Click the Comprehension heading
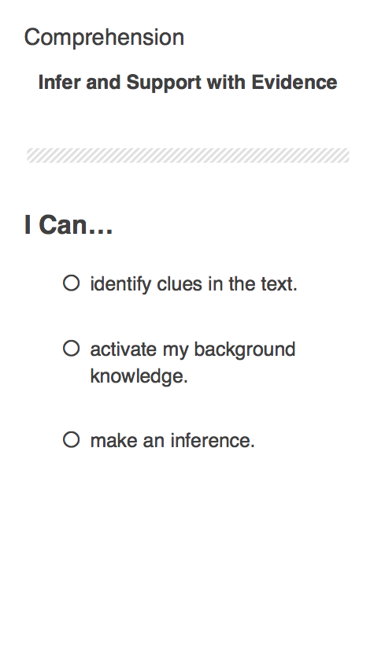Image resolution: width=374 pixels, height=655 pixels. [x=104, y=38]
